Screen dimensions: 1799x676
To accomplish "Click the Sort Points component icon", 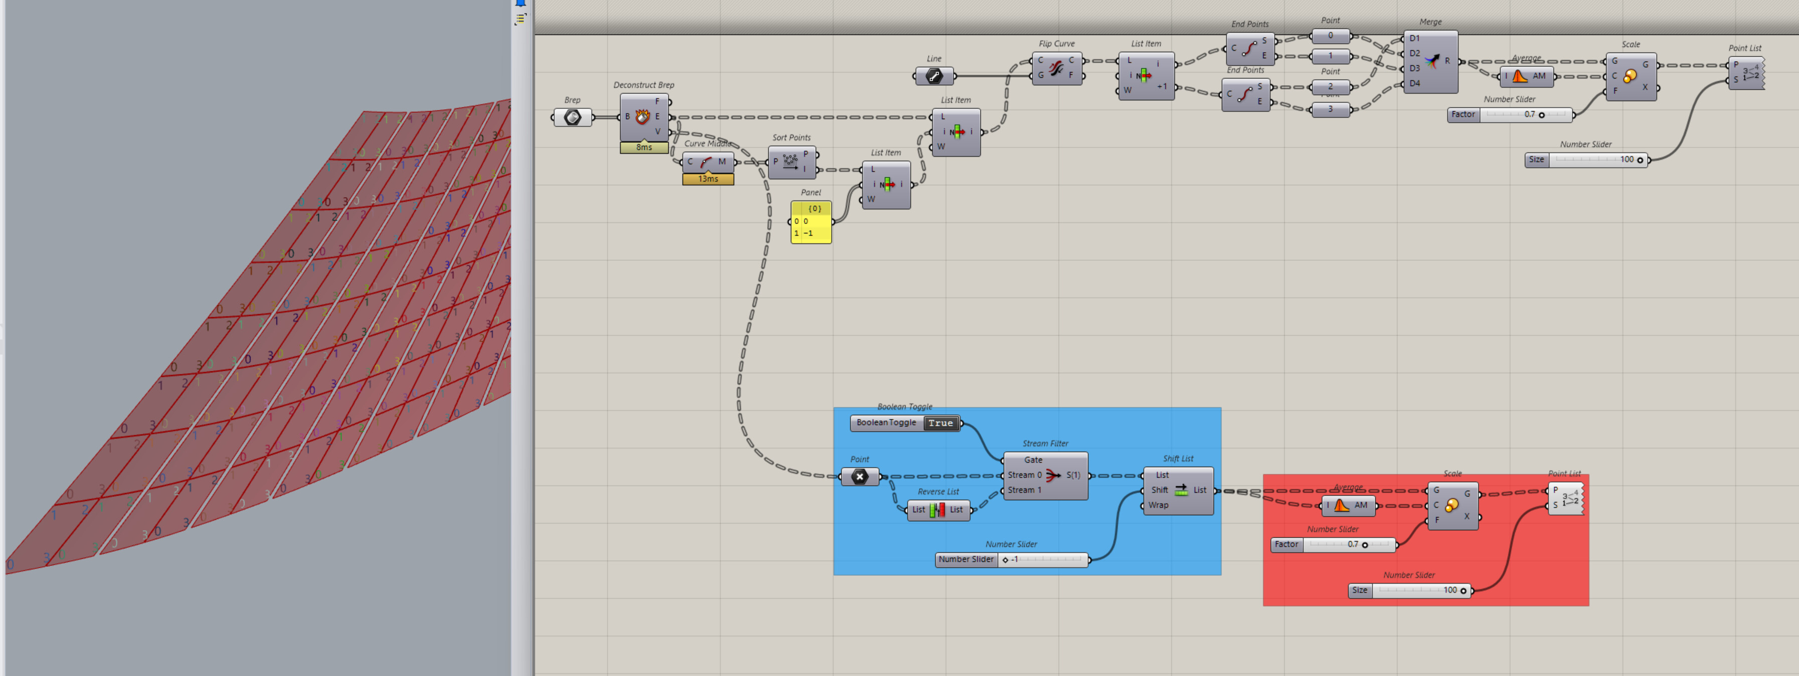I will coord(791,162).
